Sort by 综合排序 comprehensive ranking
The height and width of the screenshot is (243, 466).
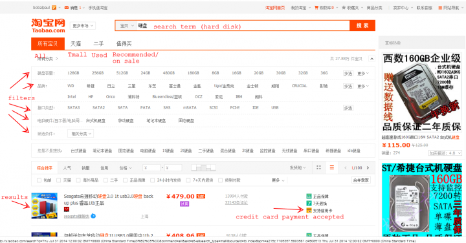point(45,168)
